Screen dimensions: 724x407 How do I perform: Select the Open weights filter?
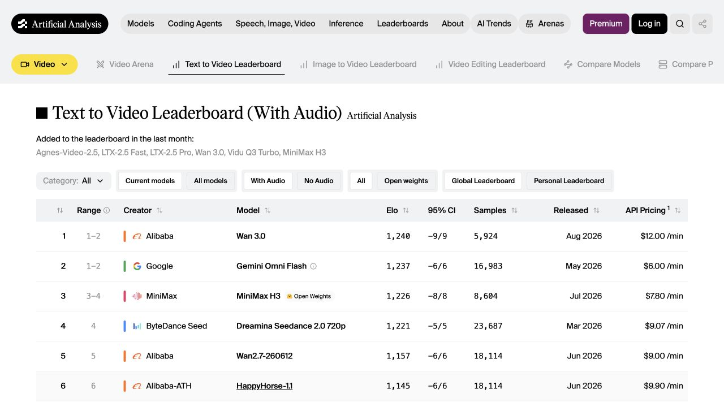pyautogui.click(x=406, y=181)
